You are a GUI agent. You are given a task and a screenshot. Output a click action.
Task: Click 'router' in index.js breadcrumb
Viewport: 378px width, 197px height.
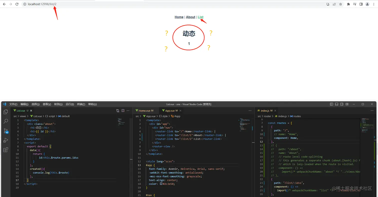[267, 116]
